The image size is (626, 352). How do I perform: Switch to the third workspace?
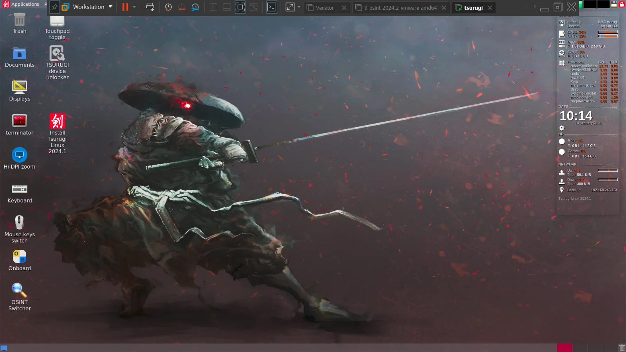(x=595, y=348)
